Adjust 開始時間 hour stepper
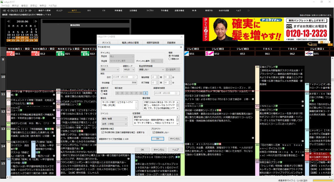 click(157, 77)
